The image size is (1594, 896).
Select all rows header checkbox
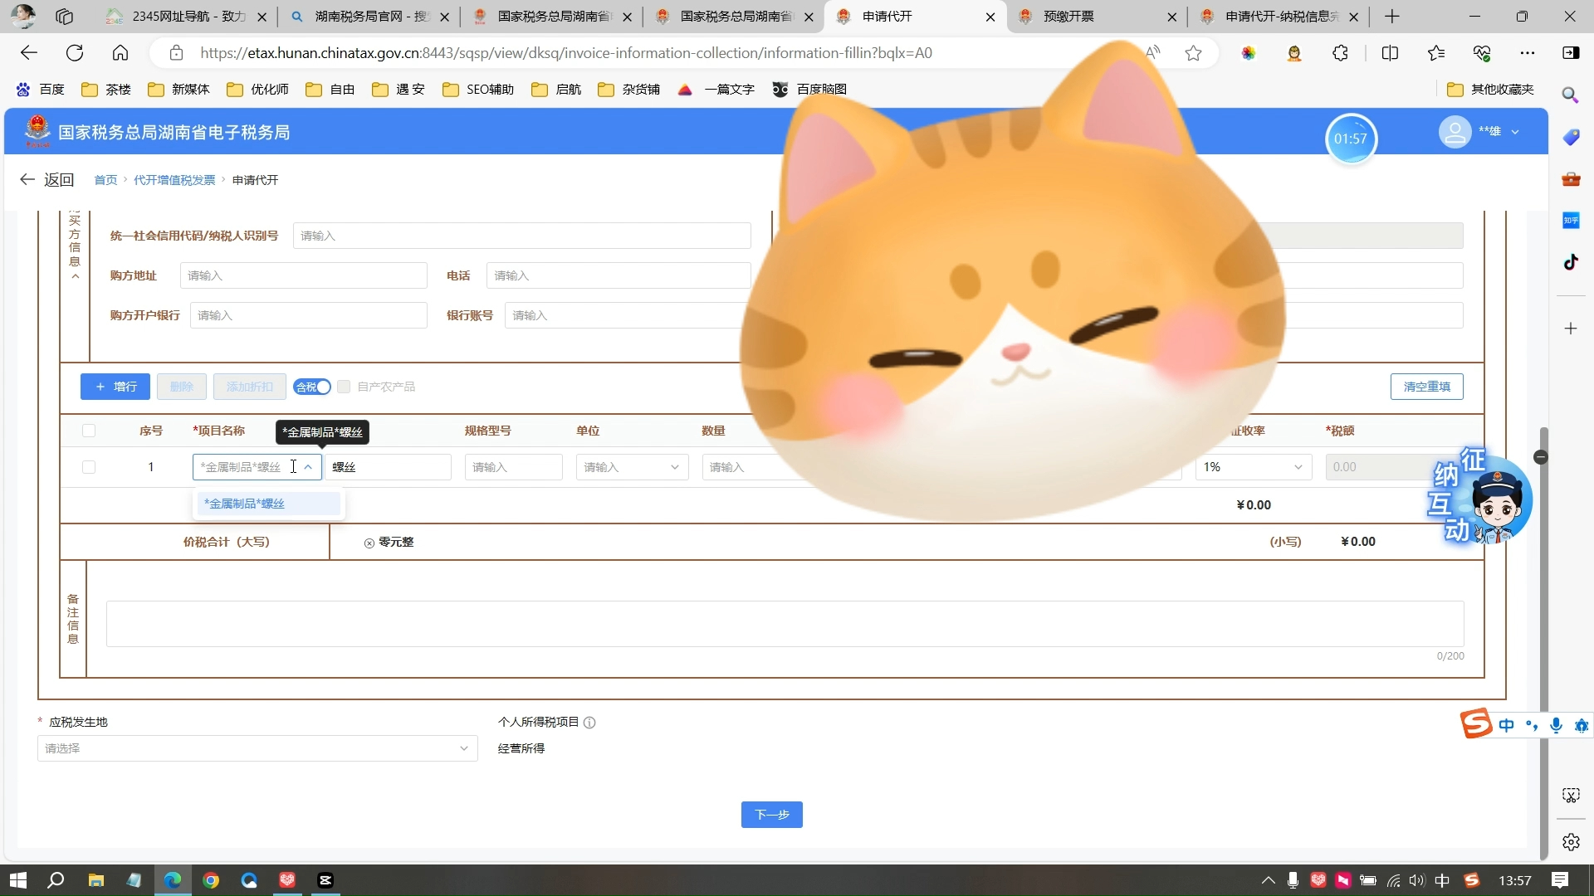89,431
